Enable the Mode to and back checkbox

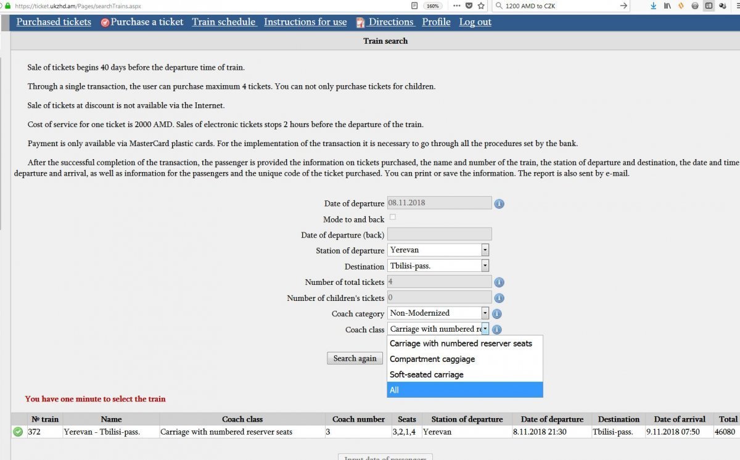point(393,217)
